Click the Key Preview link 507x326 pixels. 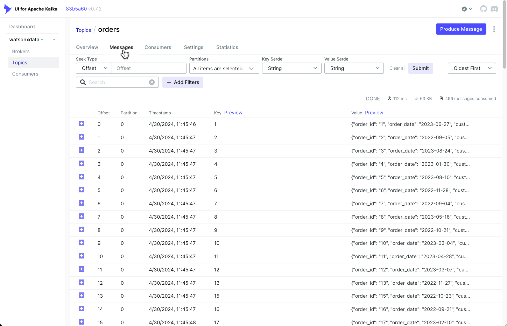coord(233,113)
